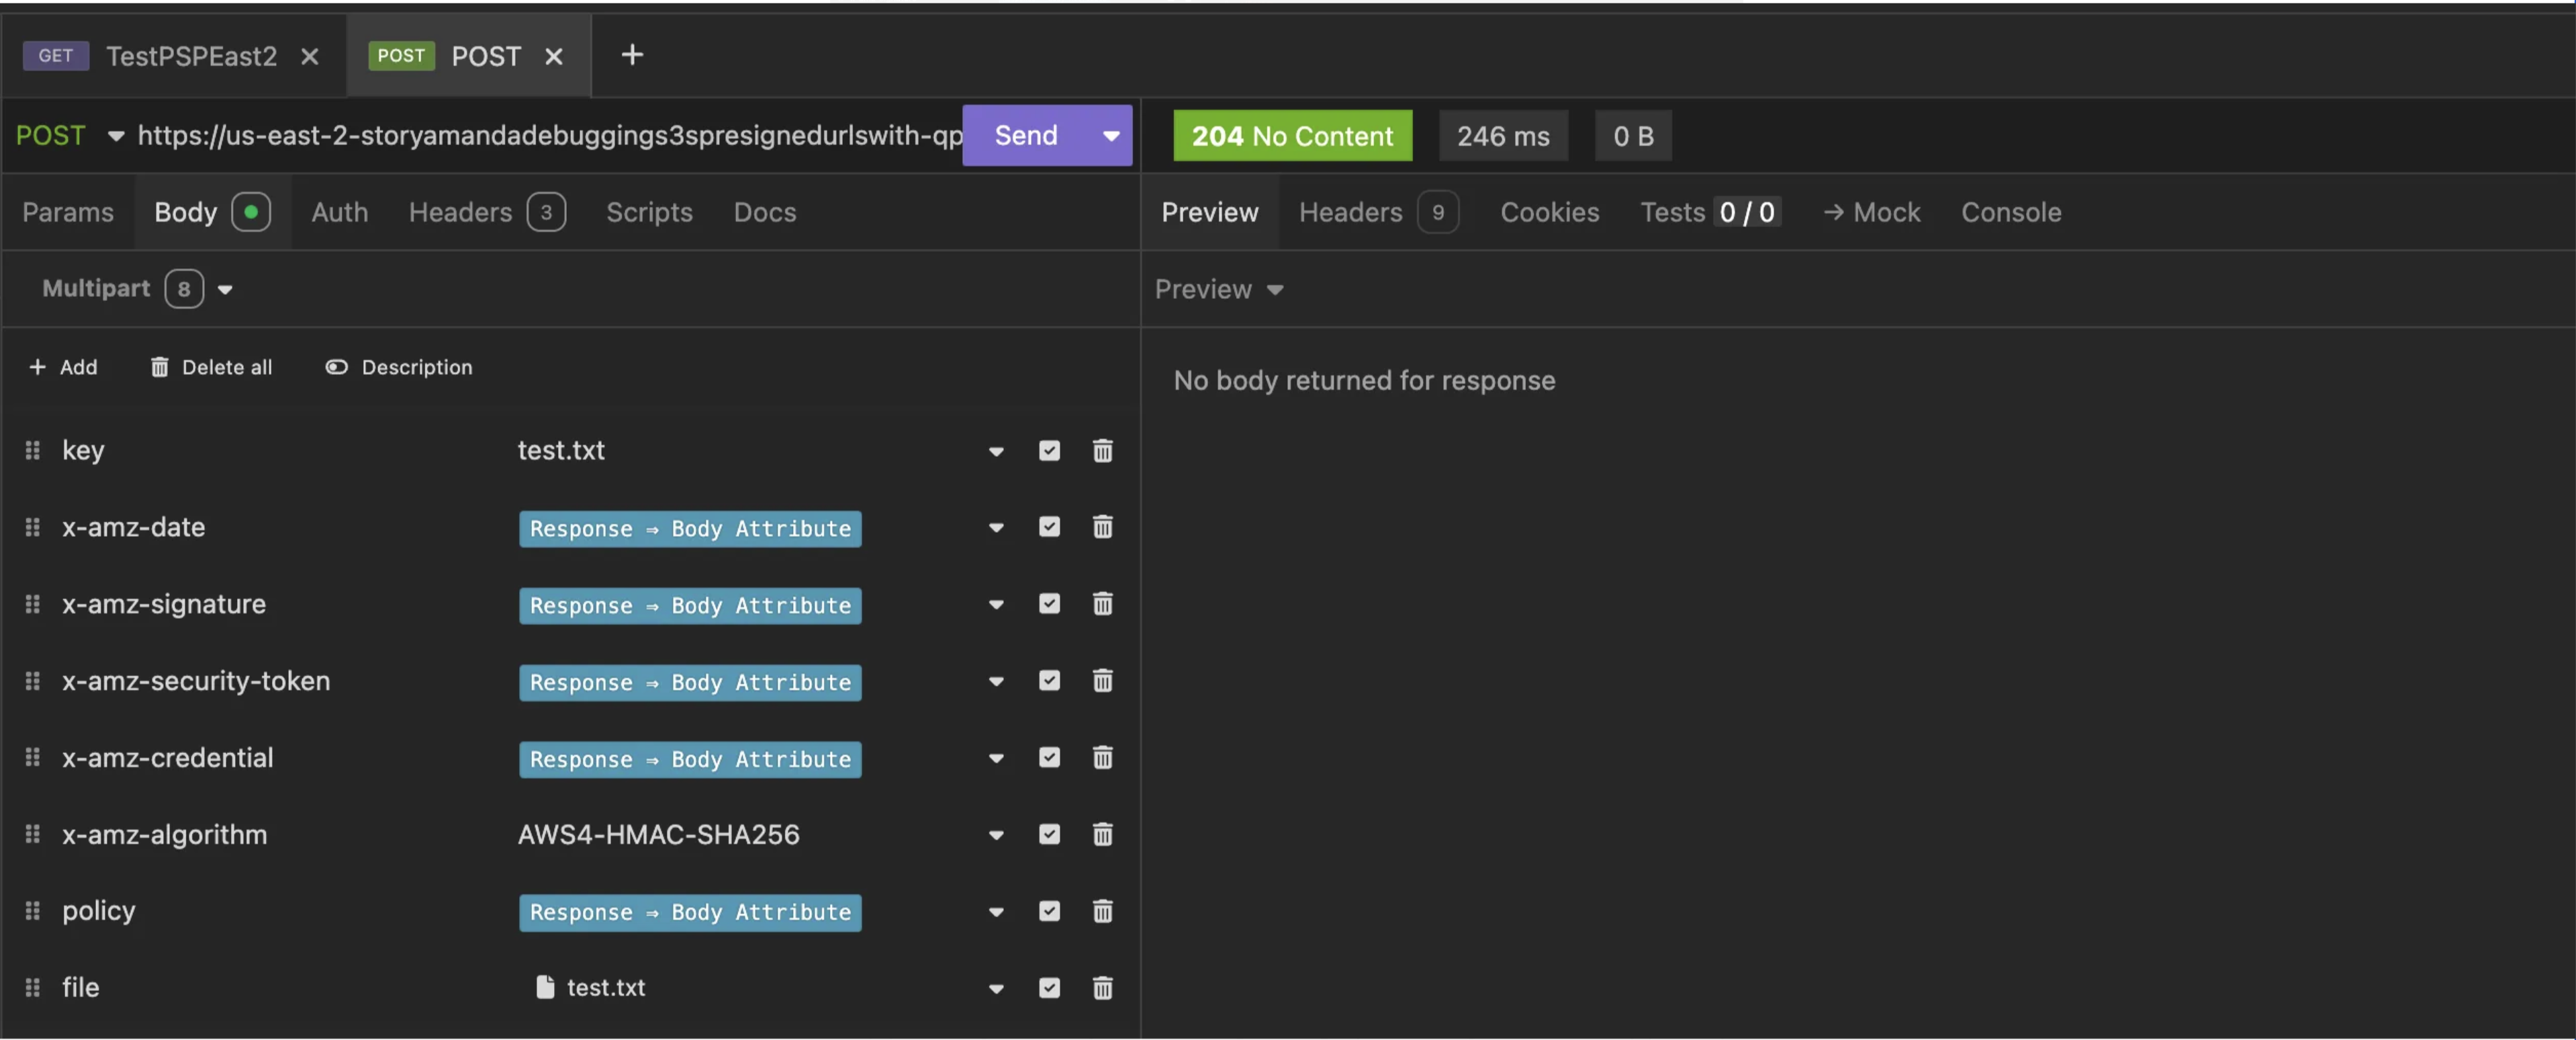Open the response Preview mode dropdown
Viewport: 2576px width, 1040px height.
pyautogui.click(x=1219, y=289)
